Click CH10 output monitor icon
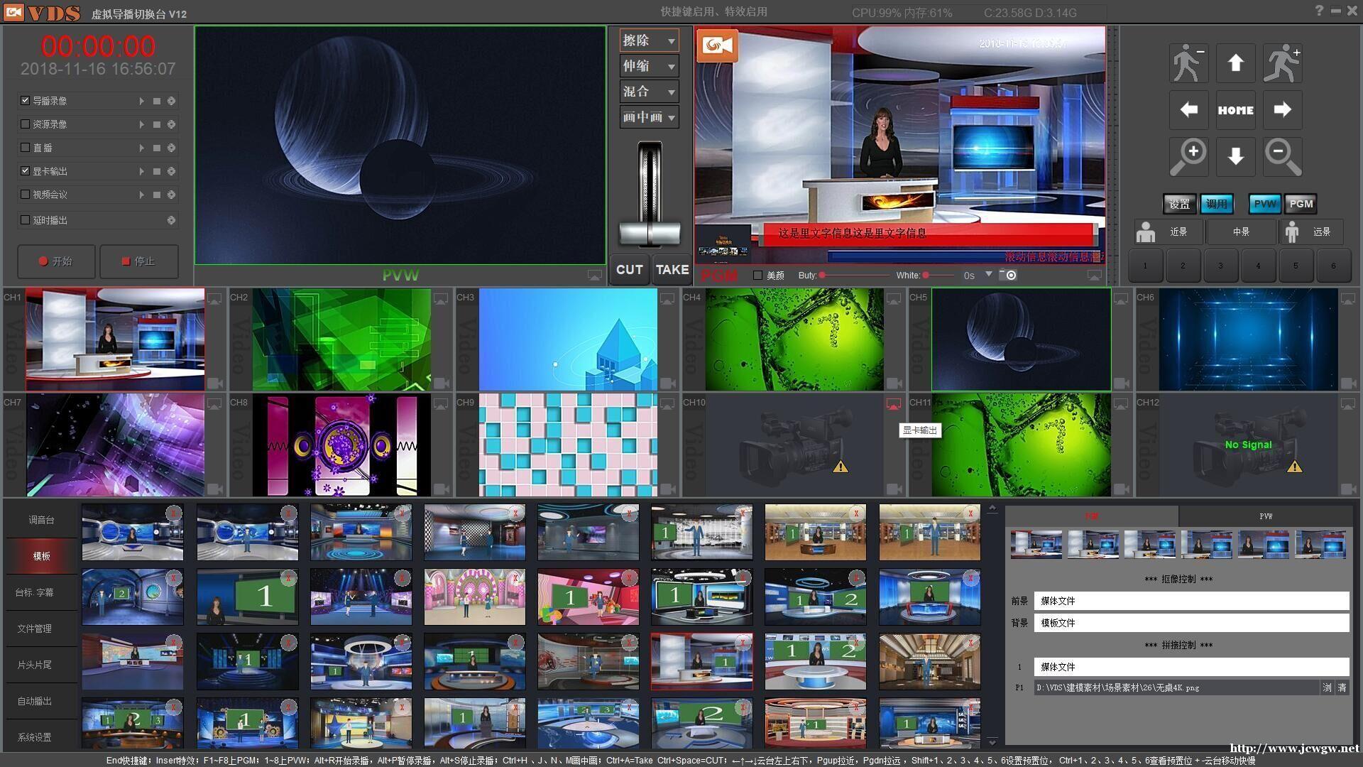 pyautogui.click(x=893, y=403)
